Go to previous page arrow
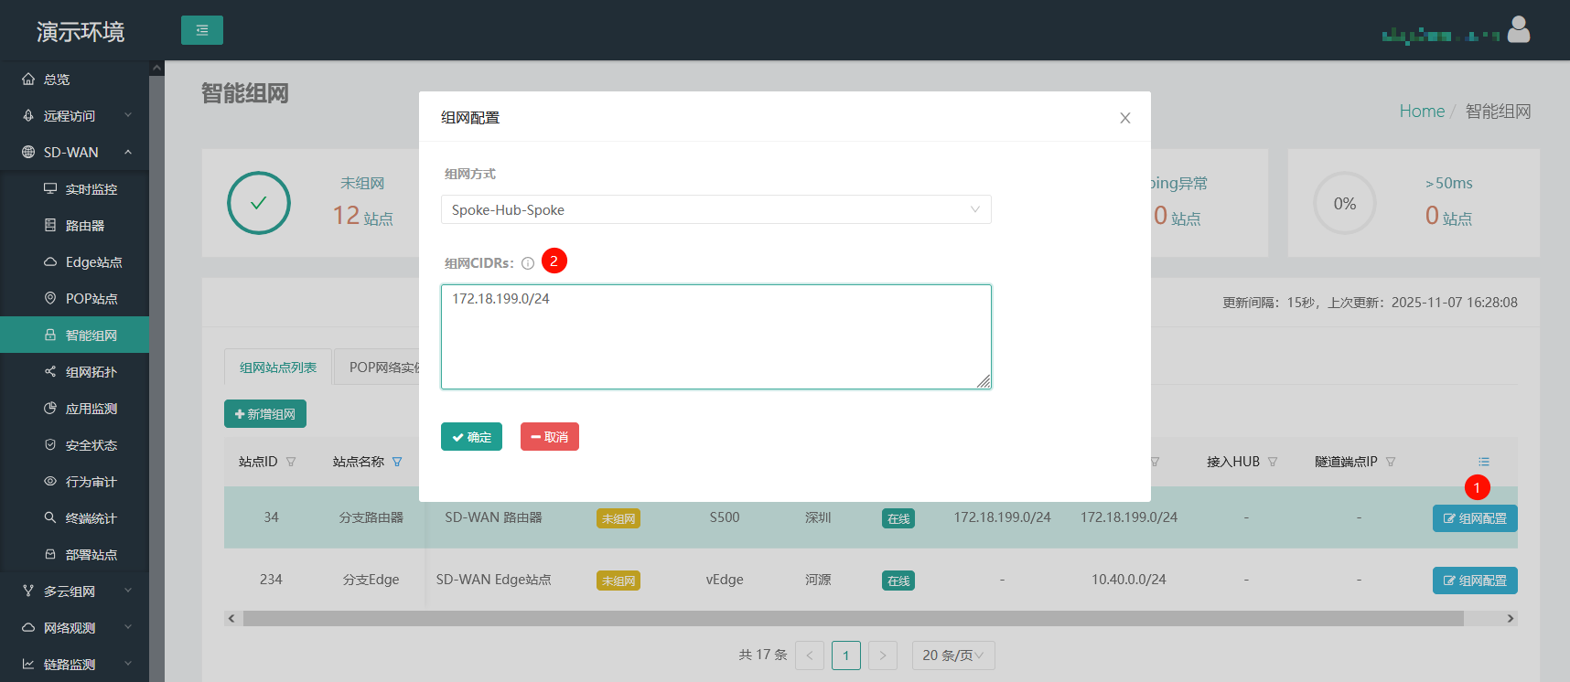The height and width of the screenshot is (682, 1570). [810, 655]
